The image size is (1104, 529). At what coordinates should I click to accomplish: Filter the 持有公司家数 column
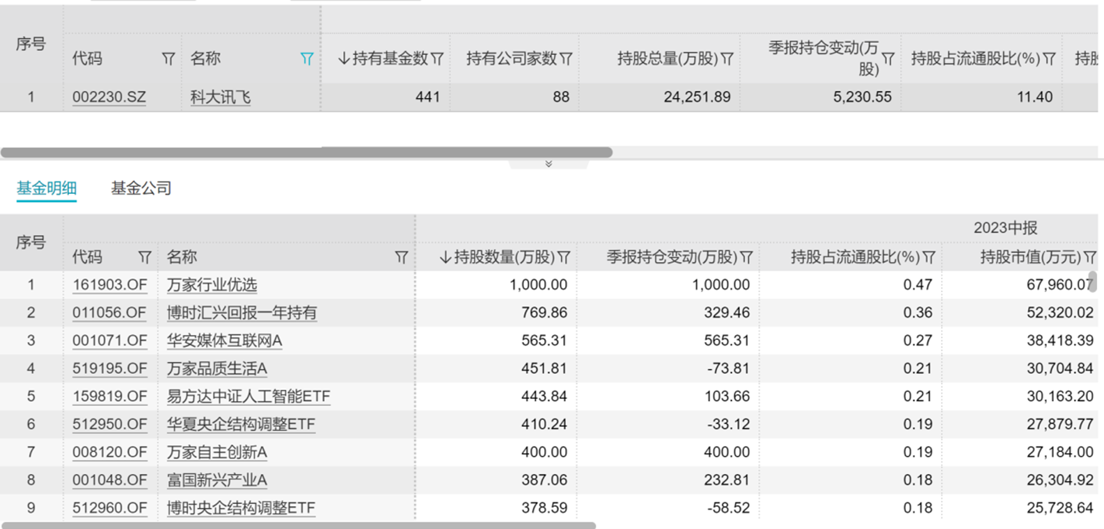pos(566,59)
